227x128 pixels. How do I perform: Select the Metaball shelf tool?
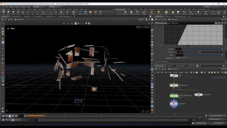85,13
